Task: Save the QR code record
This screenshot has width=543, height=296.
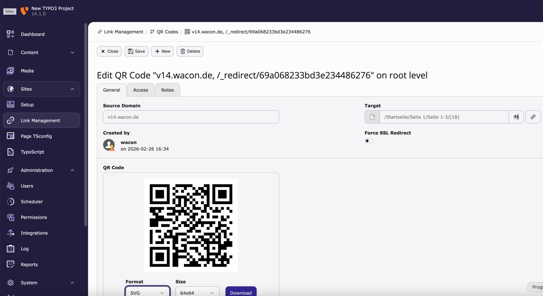Action: [x=136, y=51]
